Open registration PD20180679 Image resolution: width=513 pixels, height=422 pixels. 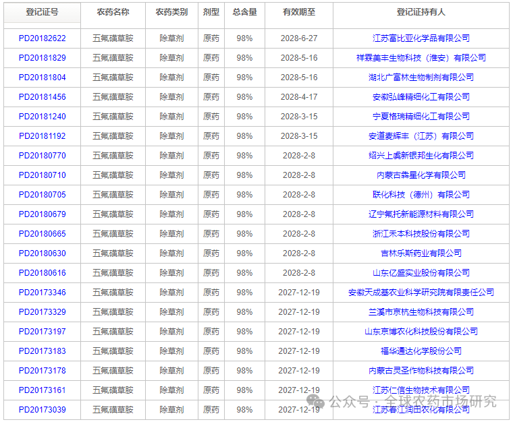[43, 214]
